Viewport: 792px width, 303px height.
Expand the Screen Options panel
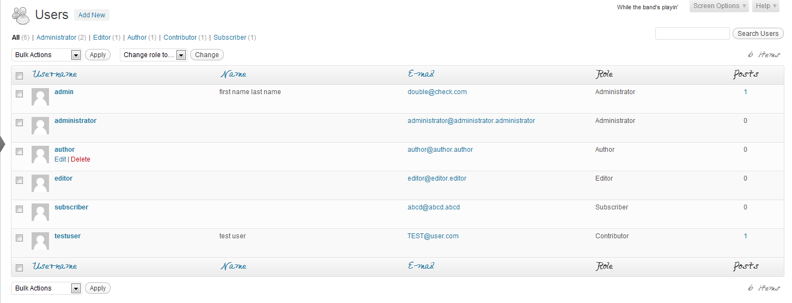coord(719,6)
